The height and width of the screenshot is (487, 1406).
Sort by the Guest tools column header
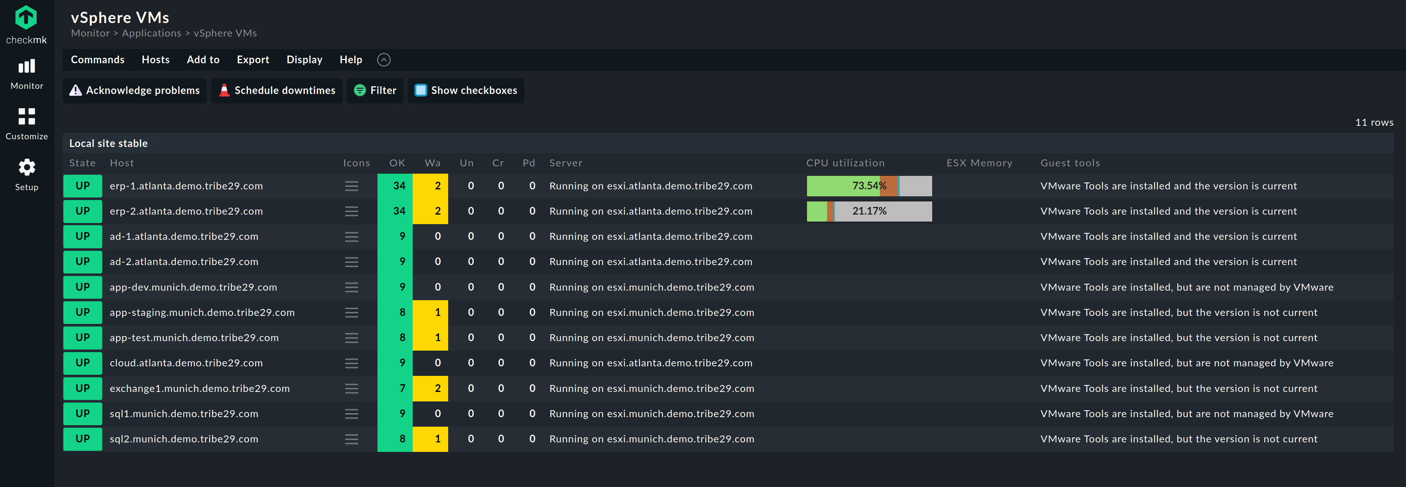1070,163
